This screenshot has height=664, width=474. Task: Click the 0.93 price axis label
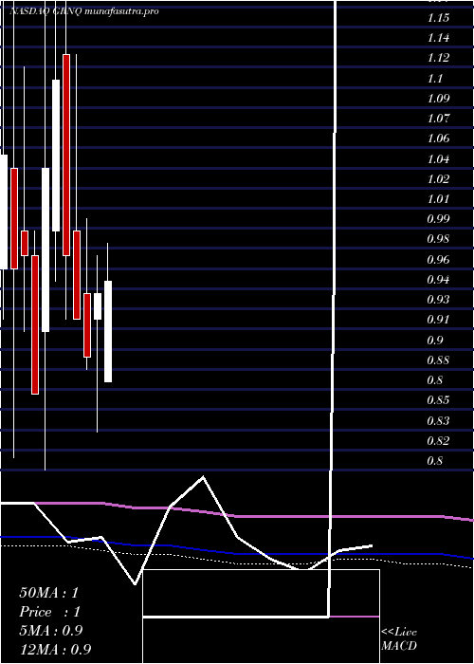(x=438, y=300)
